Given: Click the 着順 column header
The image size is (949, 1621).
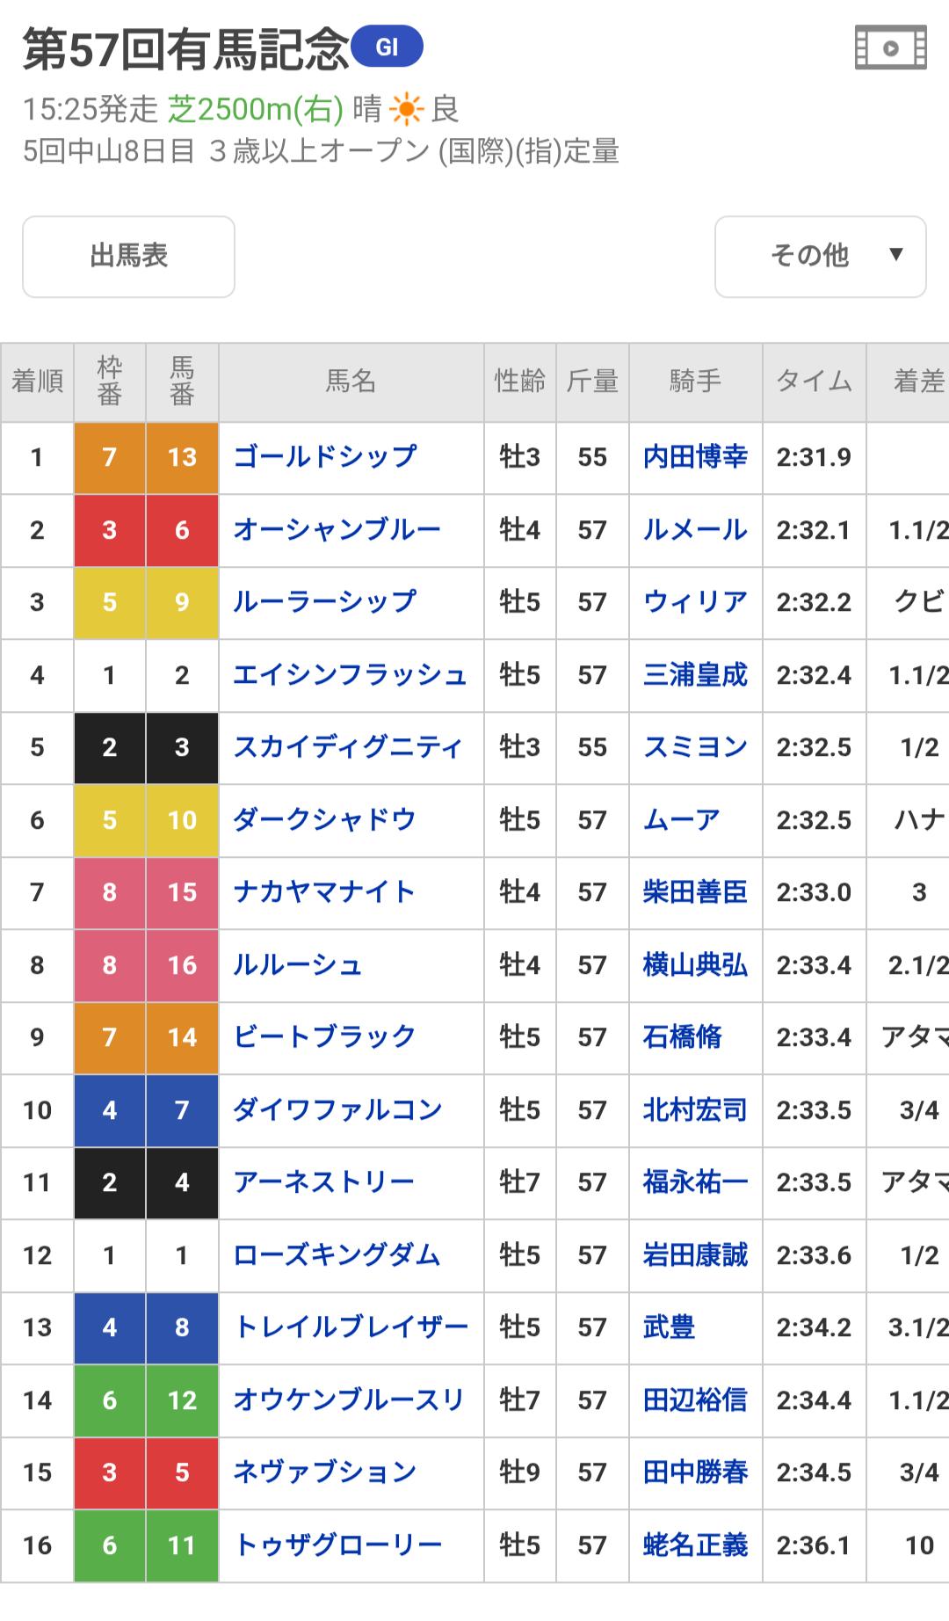Looking at the screenshot, I should point(37,382).
